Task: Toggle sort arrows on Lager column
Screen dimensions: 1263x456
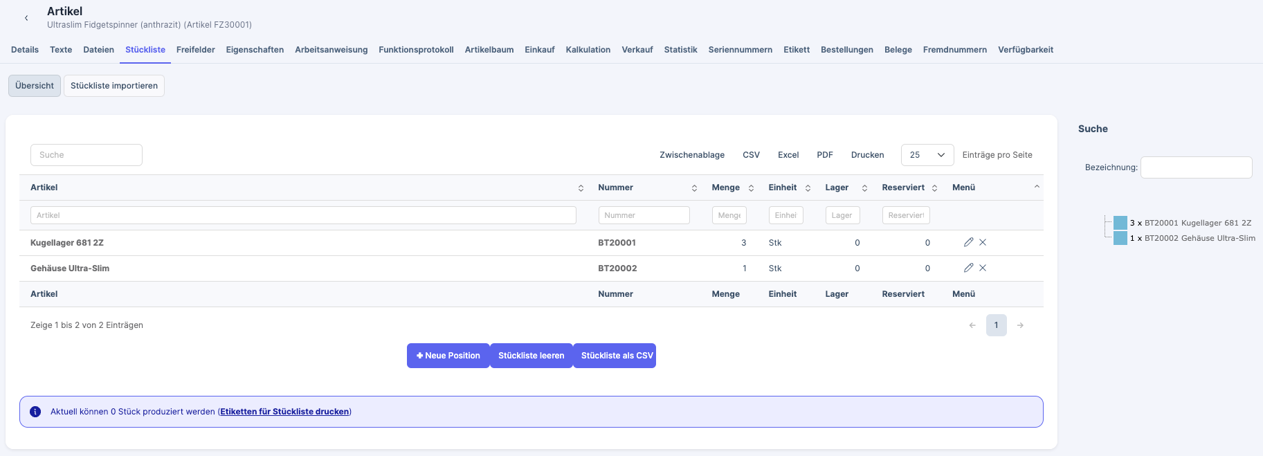Action: [x=864, y=188]
